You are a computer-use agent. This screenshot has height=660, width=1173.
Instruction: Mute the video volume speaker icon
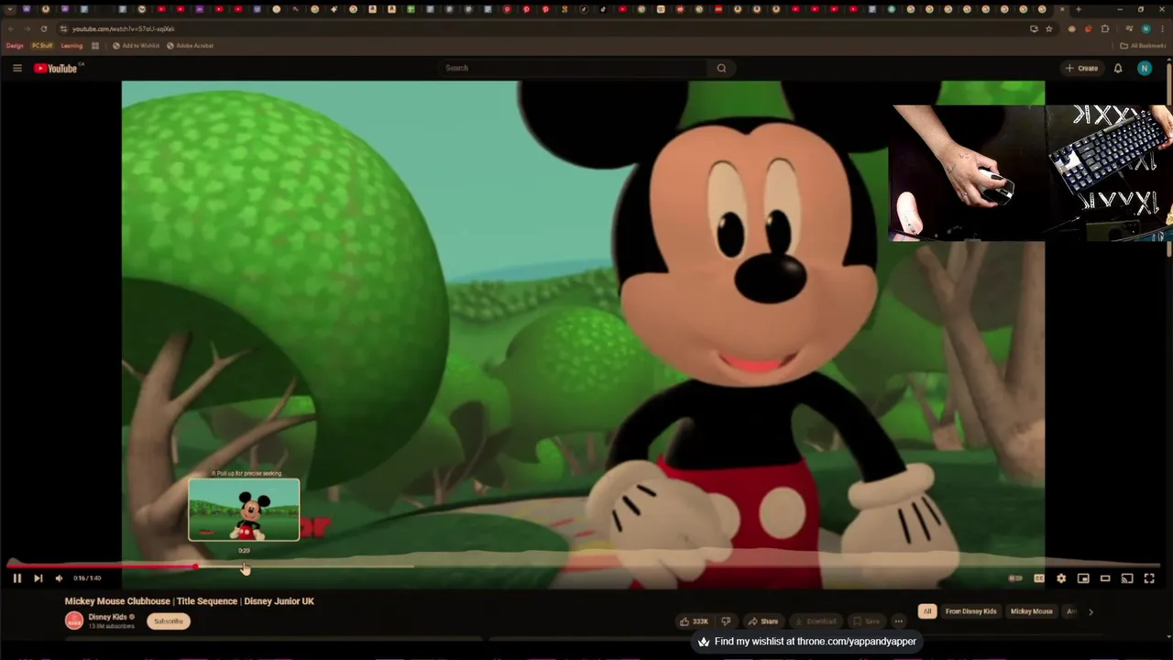click(59, 578)
